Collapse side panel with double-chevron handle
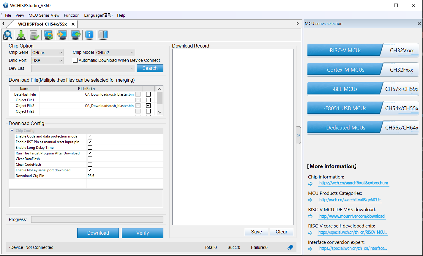The image size is (423, 256). pyautogui.click(x=299, y=135)
